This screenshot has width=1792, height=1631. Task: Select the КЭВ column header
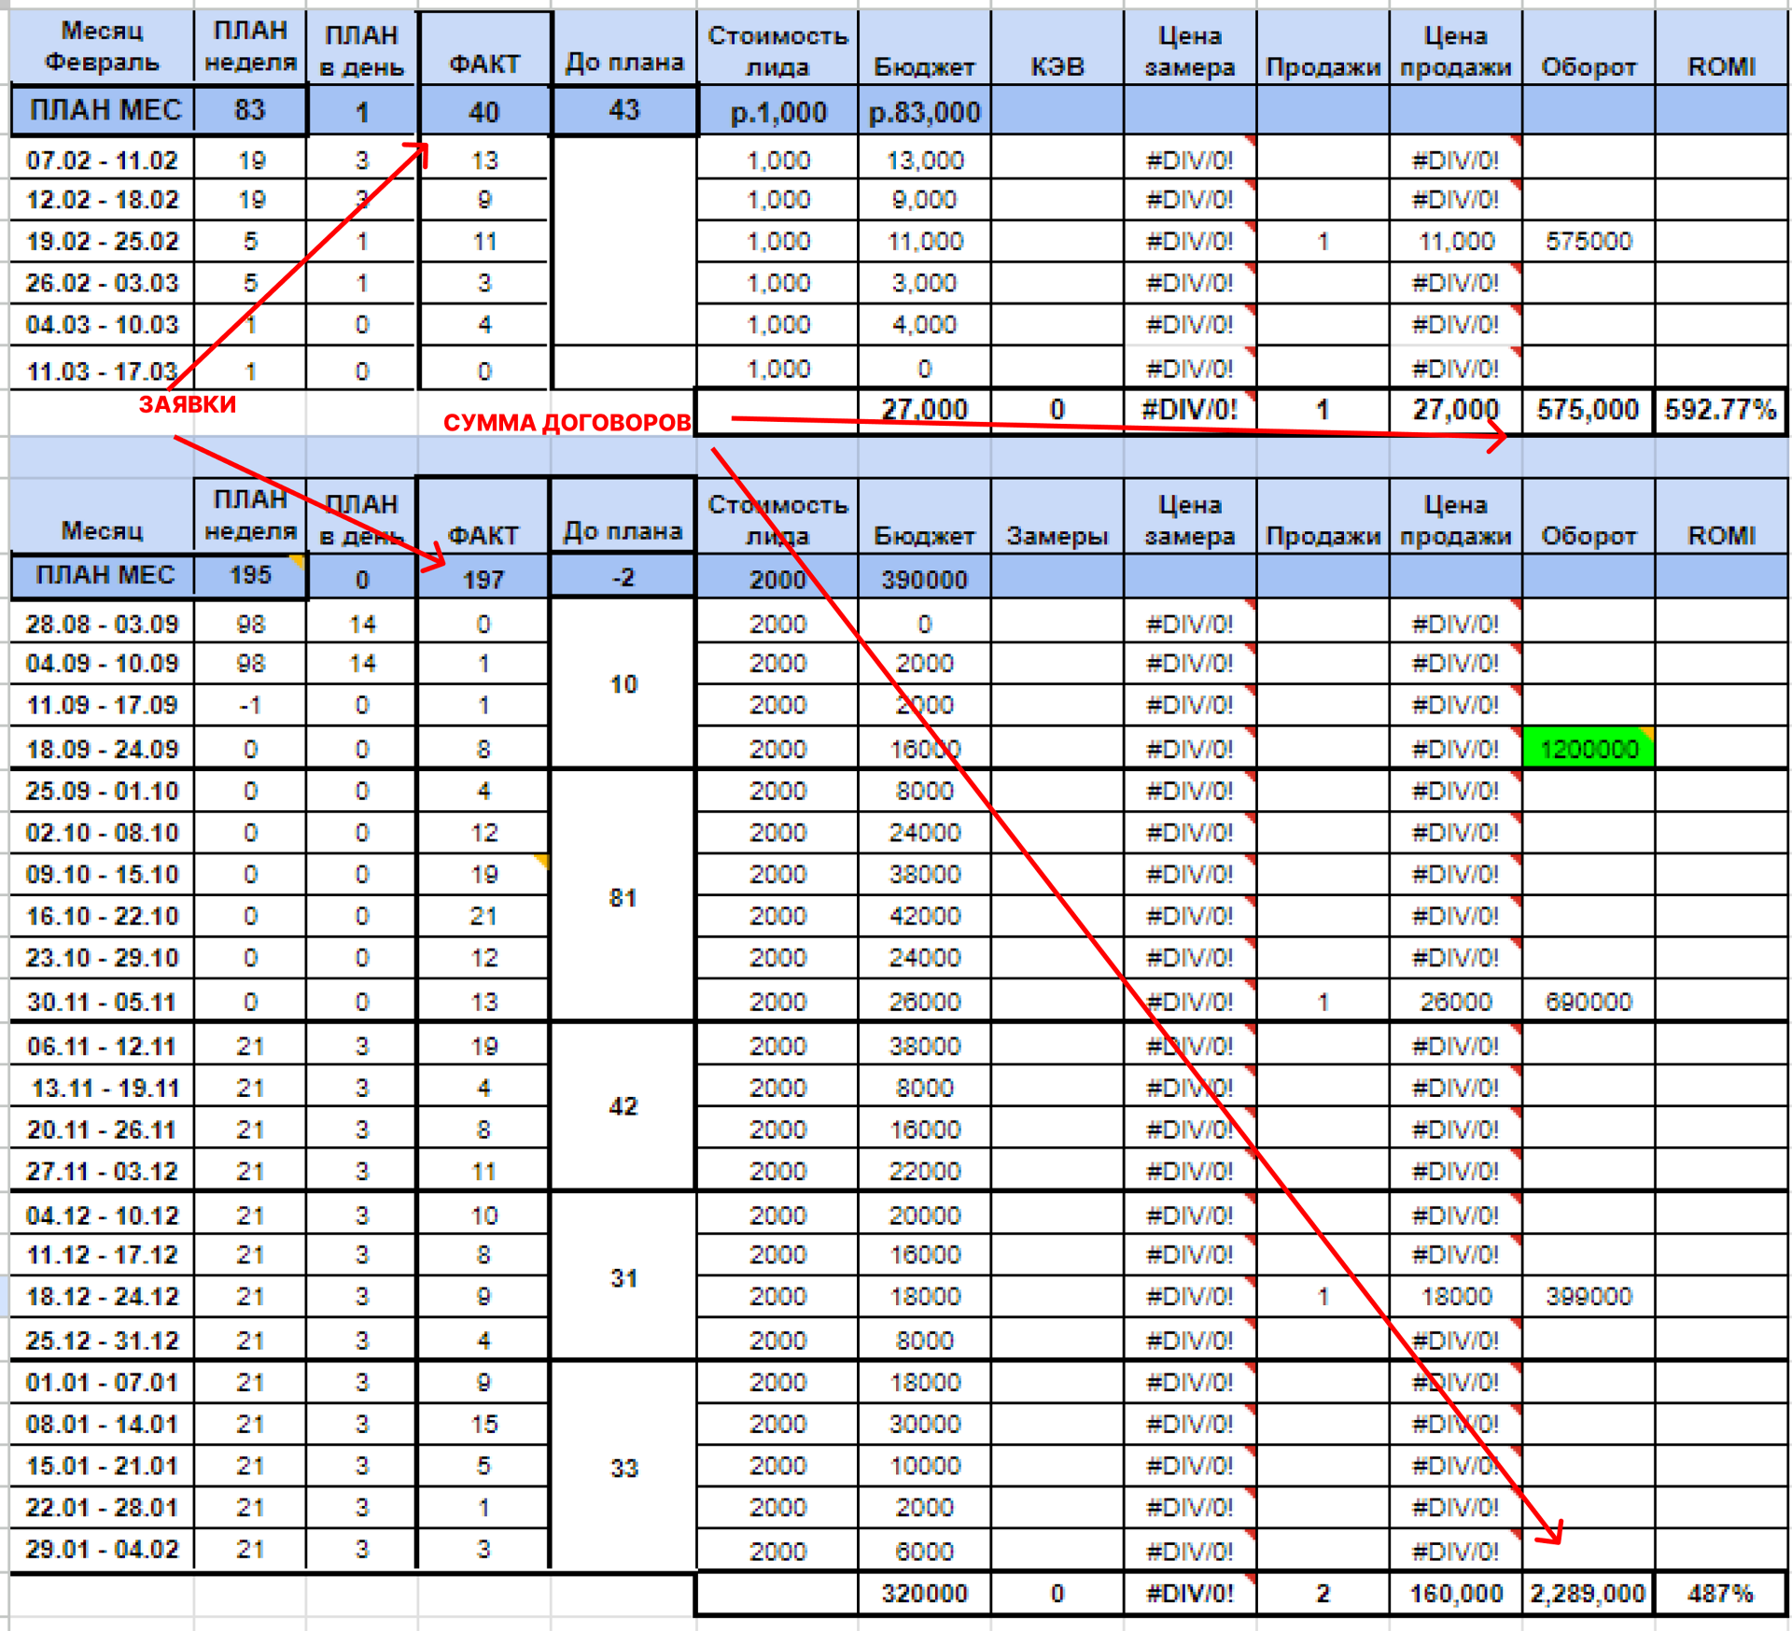tap(1057, 66)
